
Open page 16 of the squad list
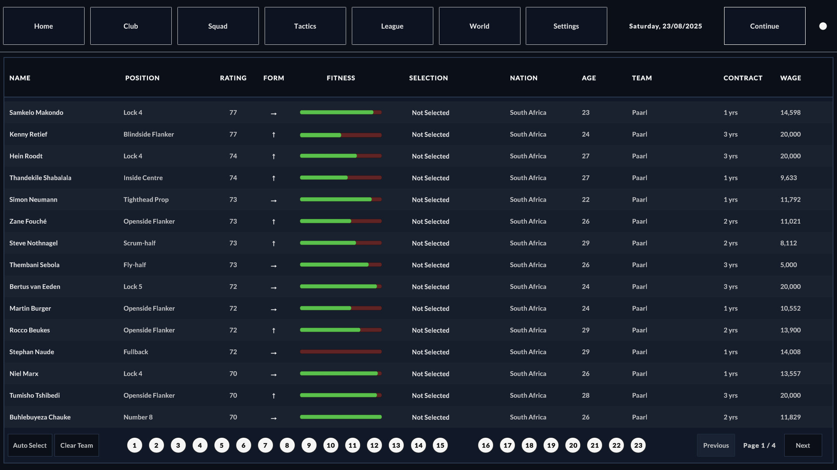(x=486, y=445)
